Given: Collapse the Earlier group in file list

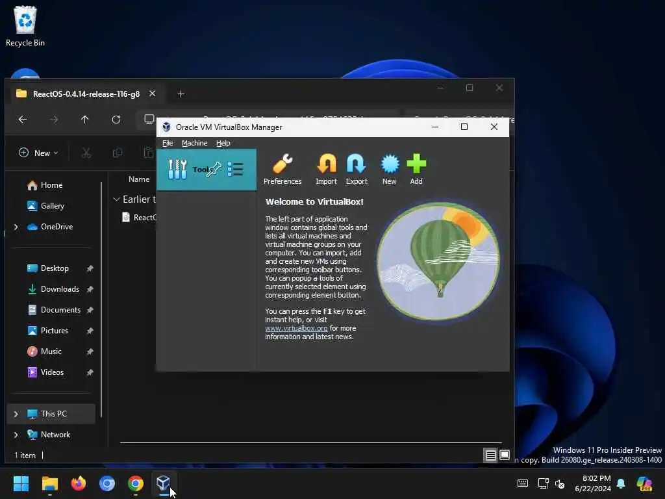Looking at the screenshot, I should click(x=116, y=199).
